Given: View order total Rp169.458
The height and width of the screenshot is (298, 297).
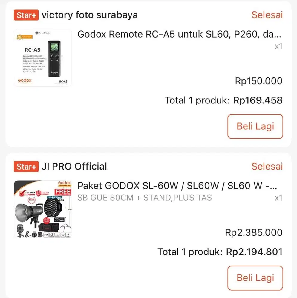Looking at the screenshot, I should [258, 100].
